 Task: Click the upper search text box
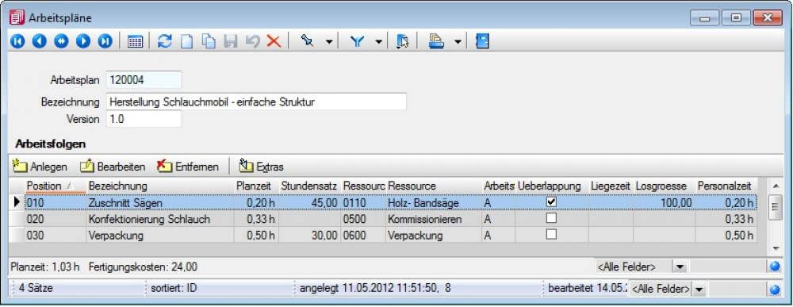728,267
